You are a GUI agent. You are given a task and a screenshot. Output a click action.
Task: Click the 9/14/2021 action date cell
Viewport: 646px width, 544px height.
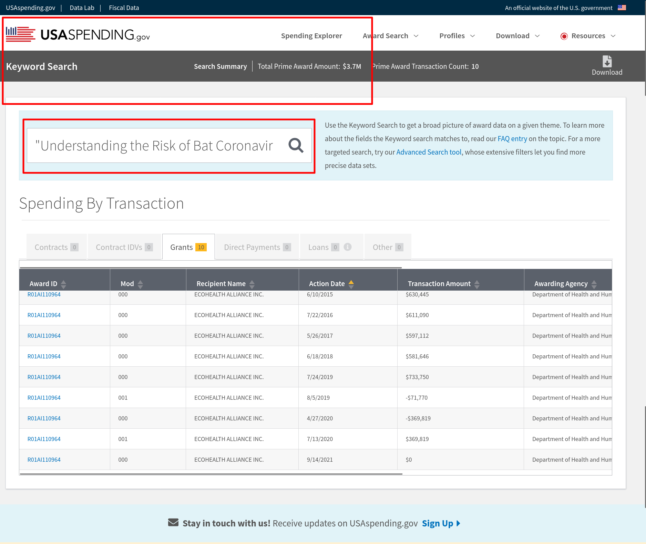point(348,459)
